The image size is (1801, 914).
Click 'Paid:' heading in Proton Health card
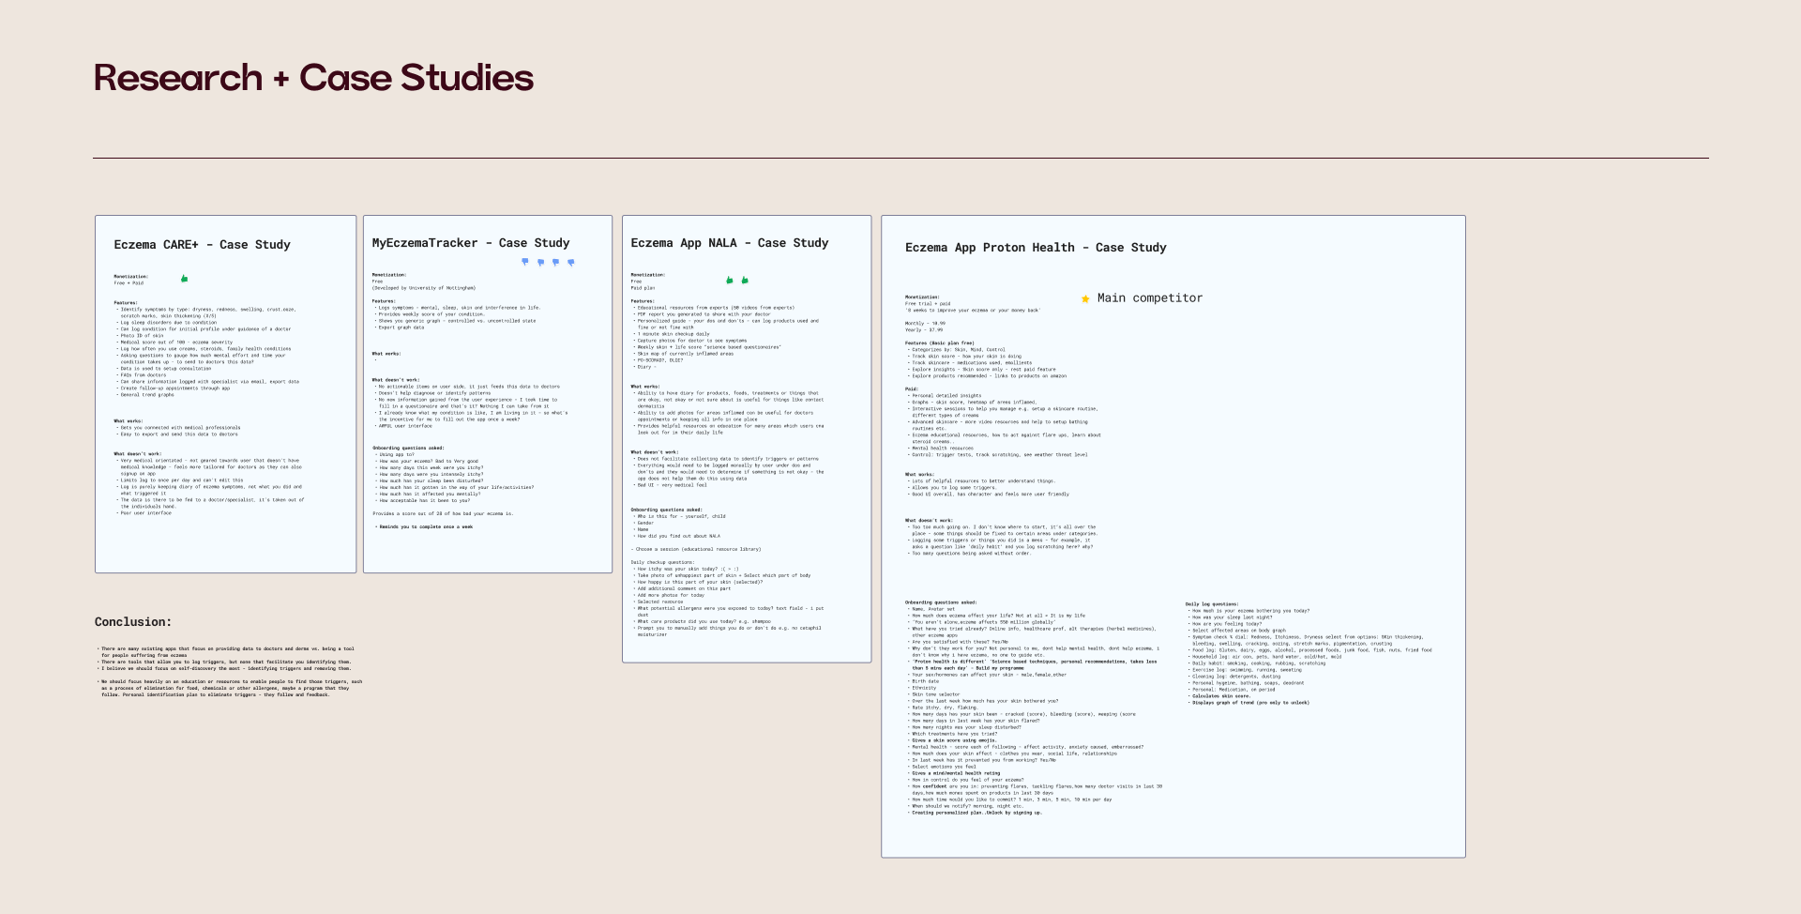pyautogui.click(x=912, y=389)
